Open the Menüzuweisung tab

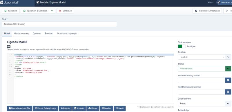pos(21,34)
